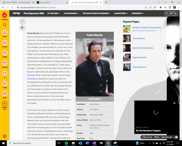Click the SpongeBob thumbnail in Popular Pages

coord(127,29)
